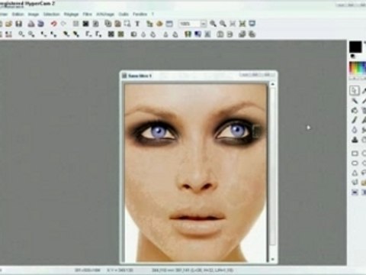
Task: Switch to RGB color mode icon
Action: 75,24
